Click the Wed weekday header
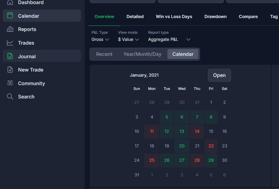Image resolution: width=279 pixels, height=189 pixels. (x=182, y=89)
